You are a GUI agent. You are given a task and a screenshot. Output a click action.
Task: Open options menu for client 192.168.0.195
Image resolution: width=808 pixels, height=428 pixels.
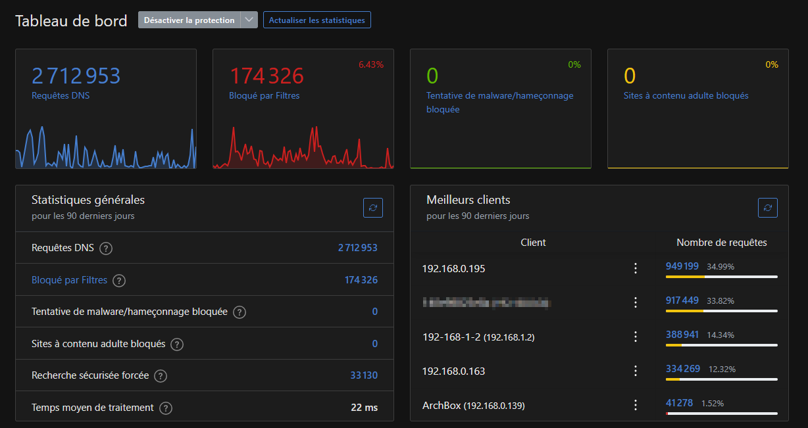pos(636,268)
